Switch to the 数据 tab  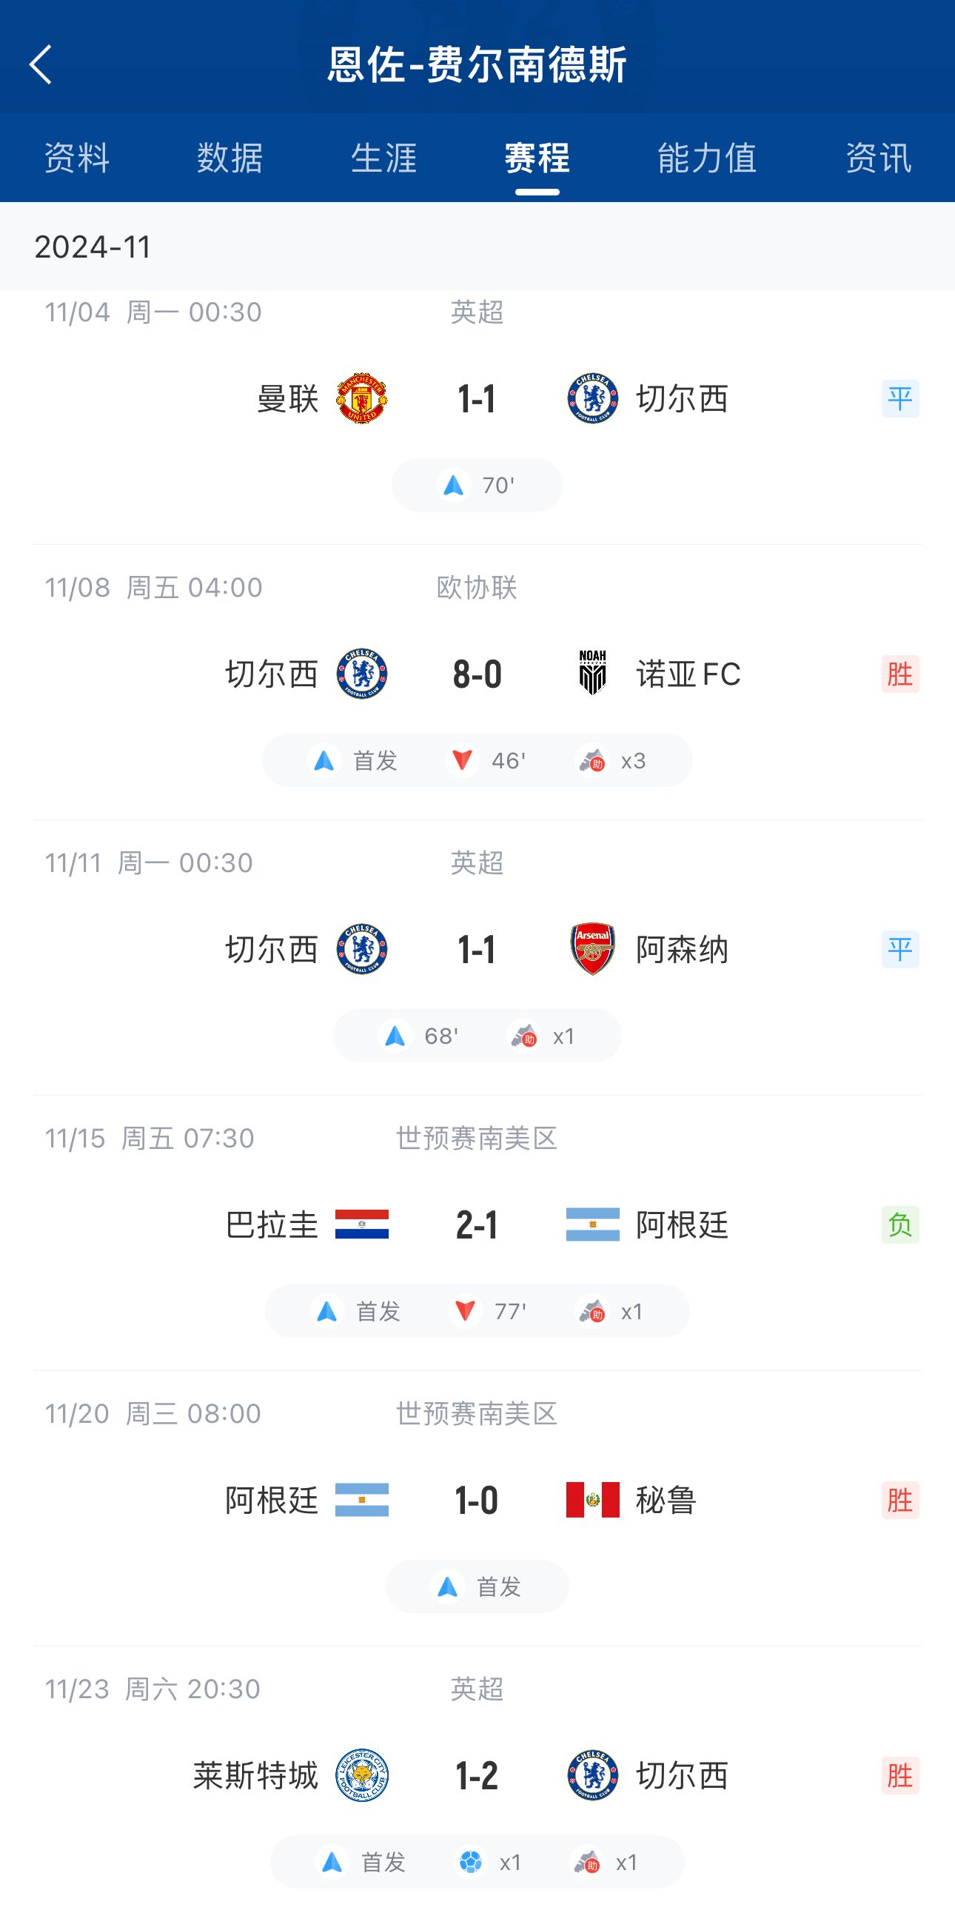pos(230,158)
